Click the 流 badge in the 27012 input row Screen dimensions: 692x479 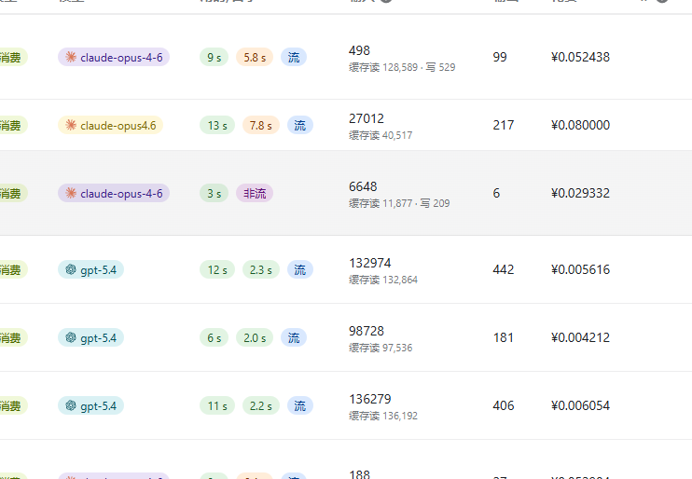300,125
